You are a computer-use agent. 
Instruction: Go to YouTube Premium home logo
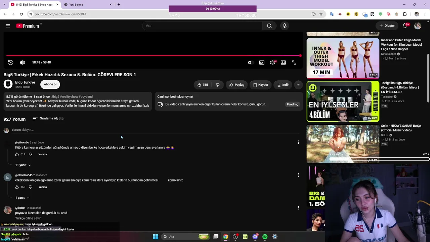pyautogui.click(x=28, y=26)
